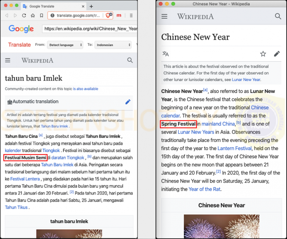Click fireworks image in English infobox
Viewport: 287px width, 239px height.
point(222,226)
